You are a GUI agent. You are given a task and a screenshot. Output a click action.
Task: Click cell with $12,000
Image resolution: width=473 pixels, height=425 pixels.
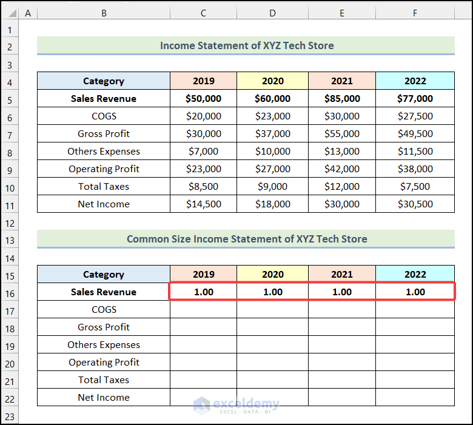point(342,186)
